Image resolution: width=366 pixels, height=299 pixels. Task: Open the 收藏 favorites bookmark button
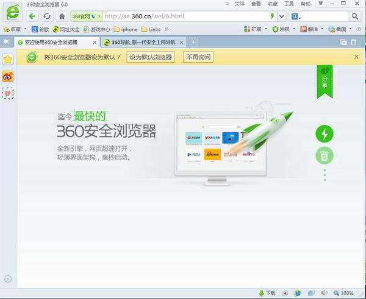coord(12,29)
